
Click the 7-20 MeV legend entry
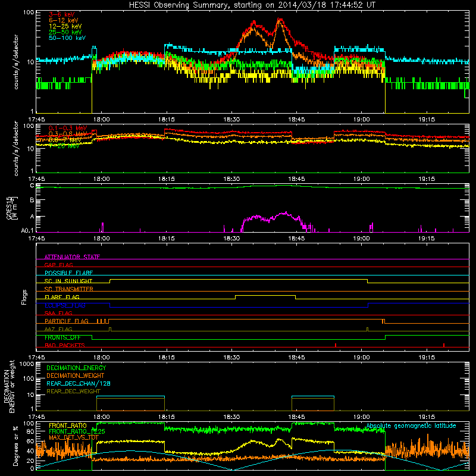(x=64, y=146)
